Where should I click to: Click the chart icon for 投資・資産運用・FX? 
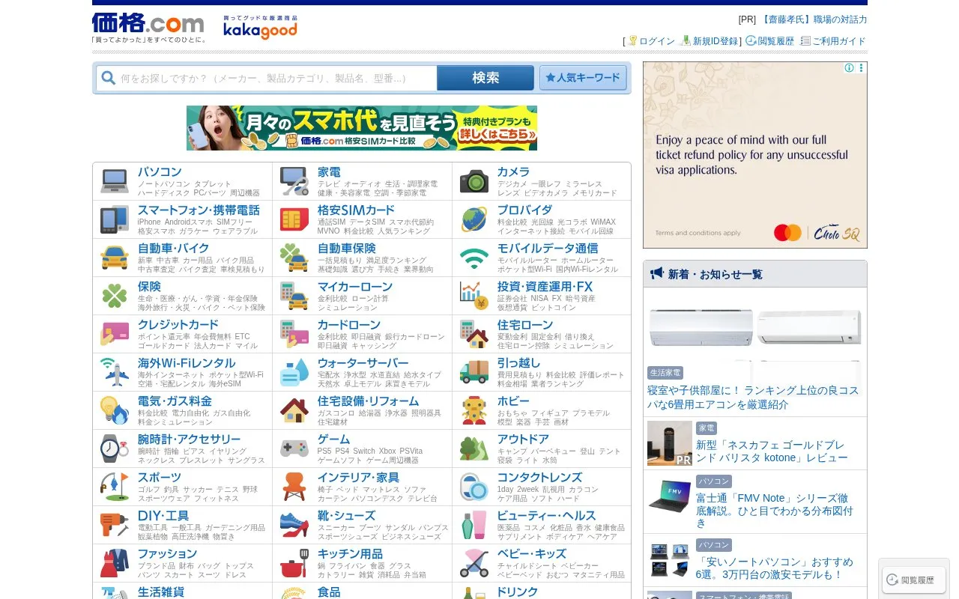click(474, 296)
